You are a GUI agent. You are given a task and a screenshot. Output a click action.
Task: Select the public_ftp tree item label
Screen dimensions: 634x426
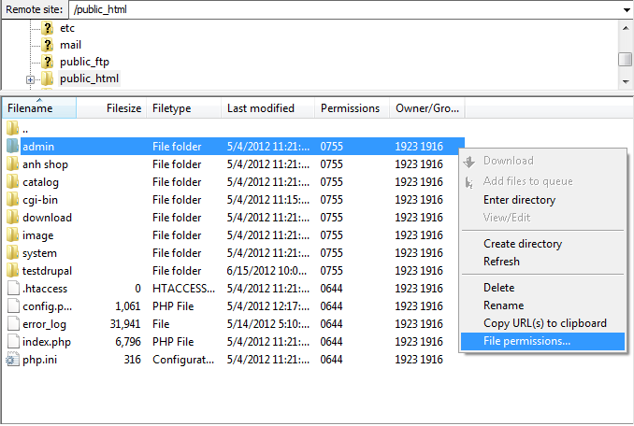[x=84, y=62]
